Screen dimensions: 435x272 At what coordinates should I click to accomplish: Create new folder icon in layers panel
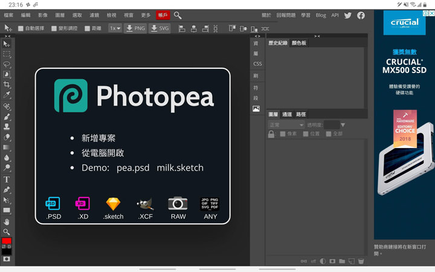click(x=342, y=261)
